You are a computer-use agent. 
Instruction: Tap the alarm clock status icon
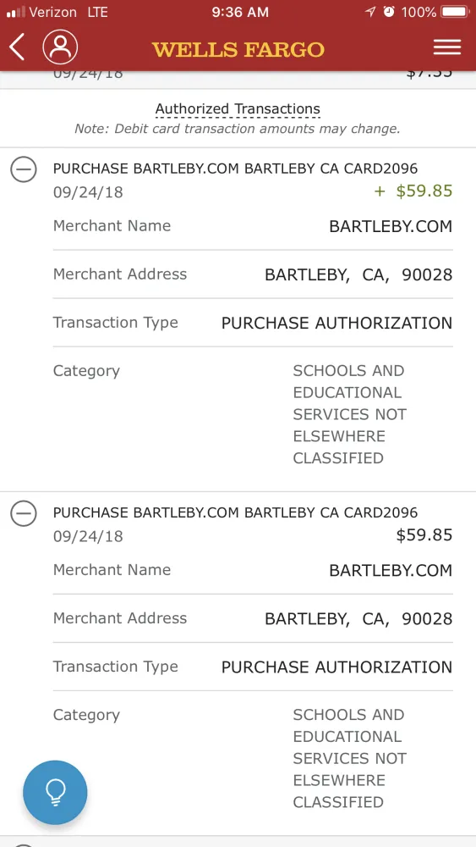[x=389, y=11]
